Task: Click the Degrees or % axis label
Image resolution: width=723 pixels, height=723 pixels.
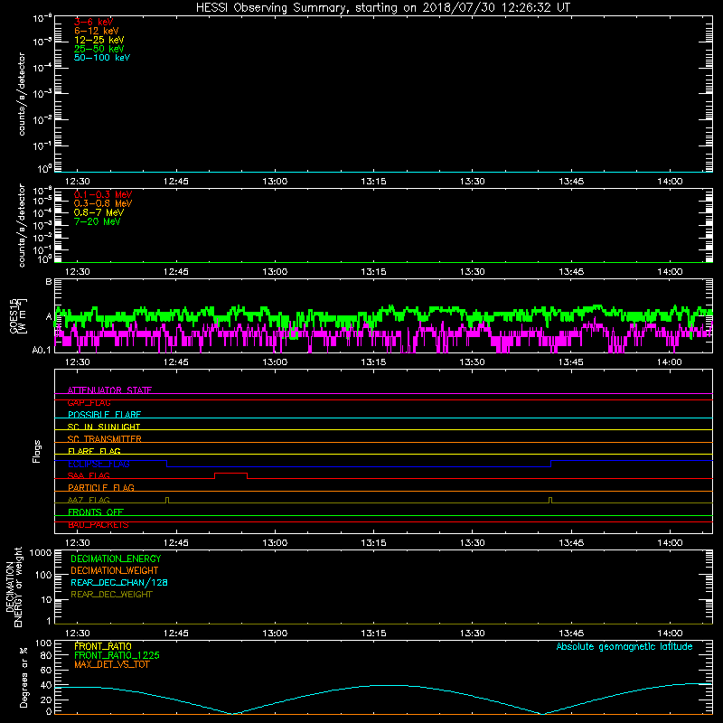Action: 23,677
